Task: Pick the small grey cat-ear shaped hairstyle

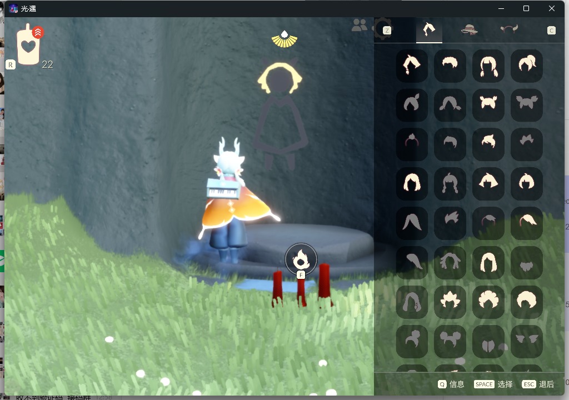Action: [527, 144]
